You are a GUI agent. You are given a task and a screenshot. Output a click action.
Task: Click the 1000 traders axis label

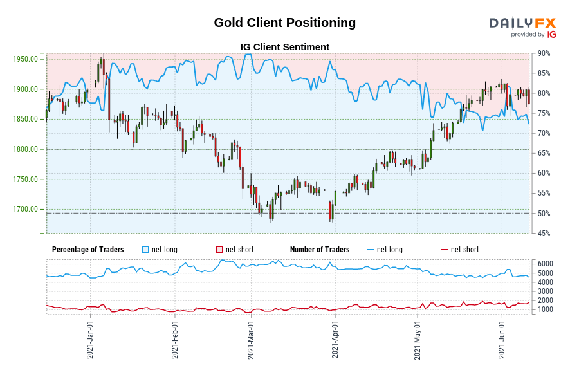pyautogui.click(x=546, y=309)
